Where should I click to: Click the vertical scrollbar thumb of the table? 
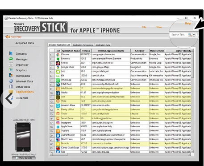click(192, 65)
